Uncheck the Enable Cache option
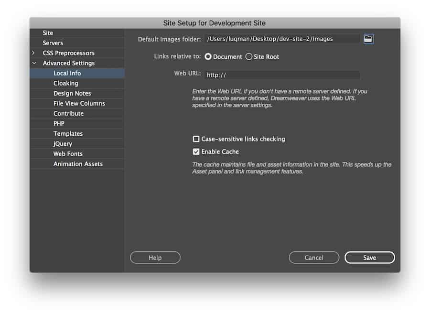 [x=196, y=152]
